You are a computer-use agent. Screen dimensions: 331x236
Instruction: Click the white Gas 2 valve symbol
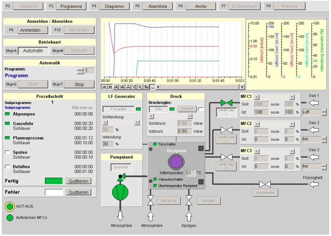point(226,130)
